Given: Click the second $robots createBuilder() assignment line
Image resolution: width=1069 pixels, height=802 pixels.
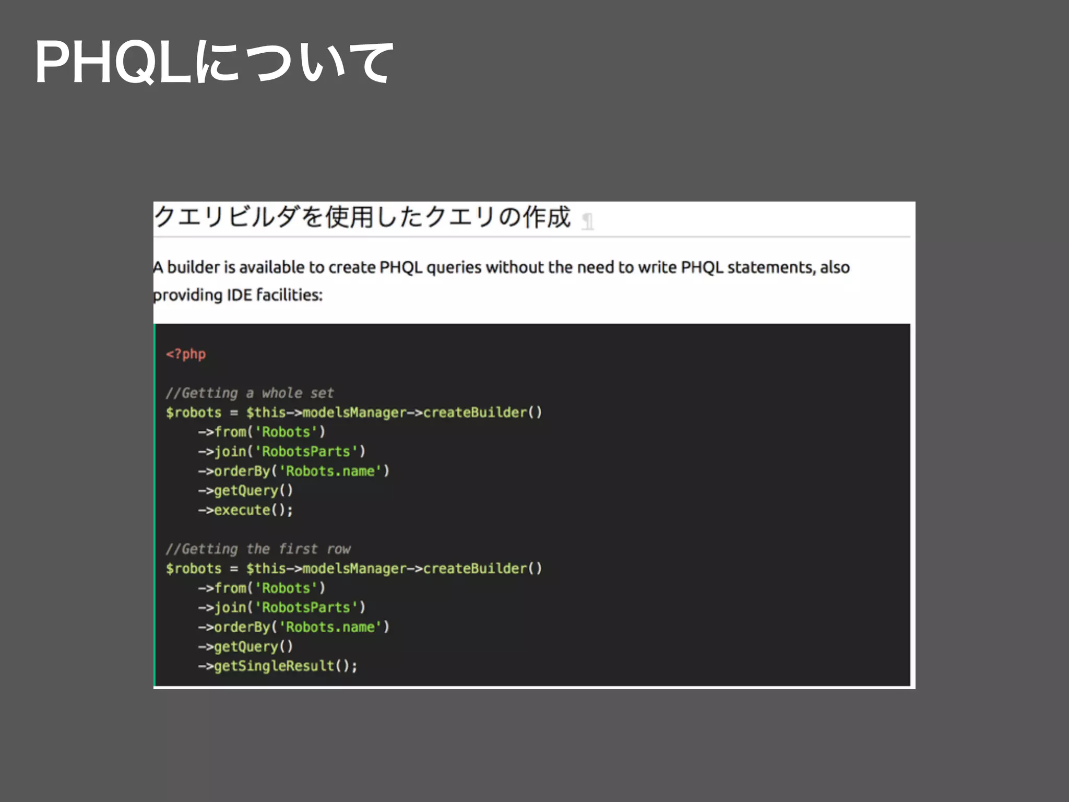Looking at the screenshot, I should pos(354,568).
